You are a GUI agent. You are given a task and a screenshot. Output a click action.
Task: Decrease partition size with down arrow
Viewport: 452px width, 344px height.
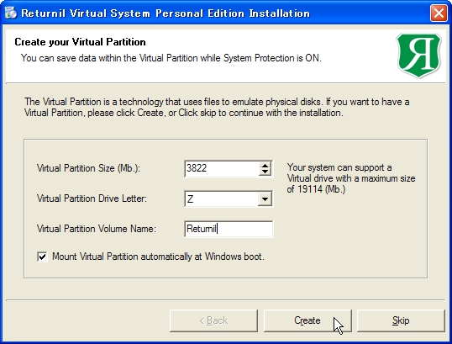(x=265, y=172)
